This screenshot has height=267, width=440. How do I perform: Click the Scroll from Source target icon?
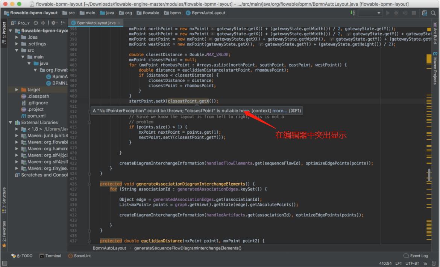click(x=36, y=23)
